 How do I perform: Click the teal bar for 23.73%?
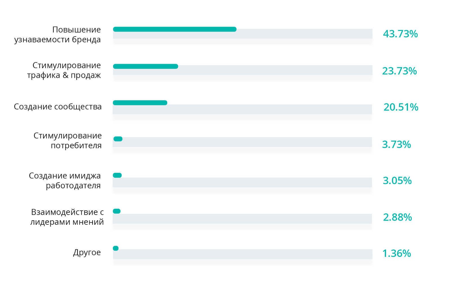coord(146,66)
